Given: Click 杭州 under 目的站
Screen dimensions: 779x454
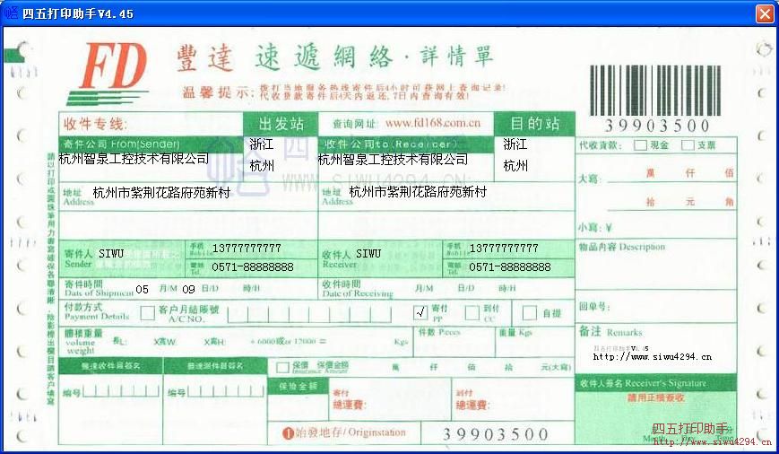Looking at the screenshot, I should 515,166.
